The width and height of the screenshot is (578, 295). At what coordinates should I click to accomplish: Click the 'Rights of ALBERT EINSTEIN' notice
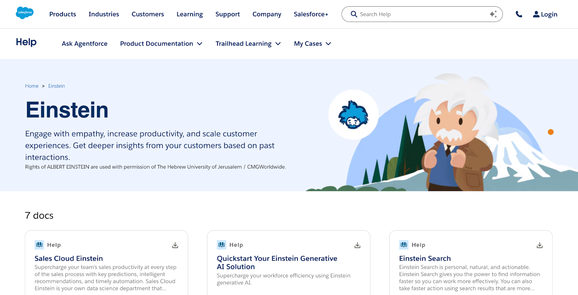click(155, 167)
